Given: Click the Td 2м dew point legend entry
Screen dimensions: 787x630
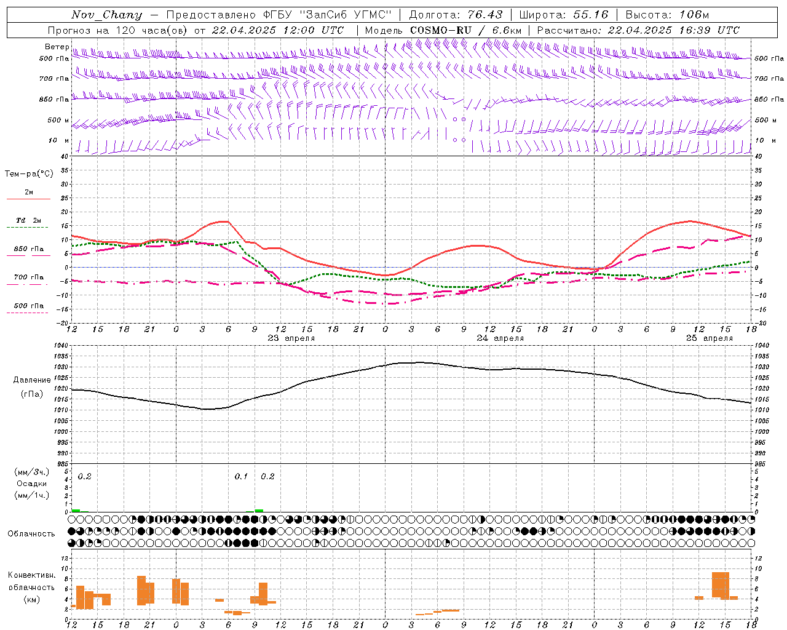Looking at the screenshot, I should (x=29, y=220).
